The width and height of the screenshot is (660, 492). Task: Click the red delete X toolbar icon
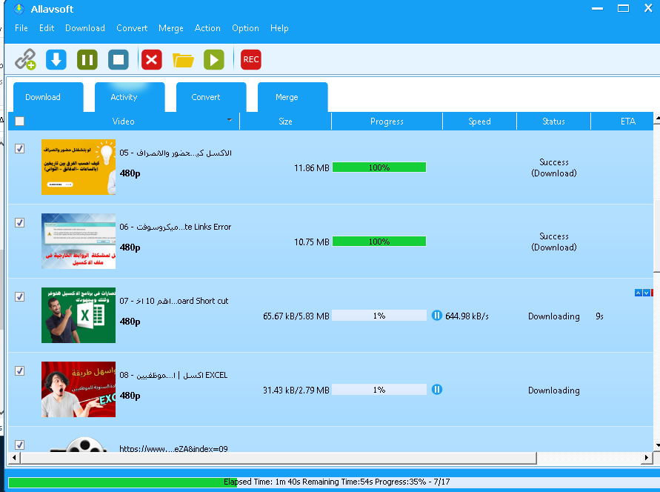pos(152,59)
